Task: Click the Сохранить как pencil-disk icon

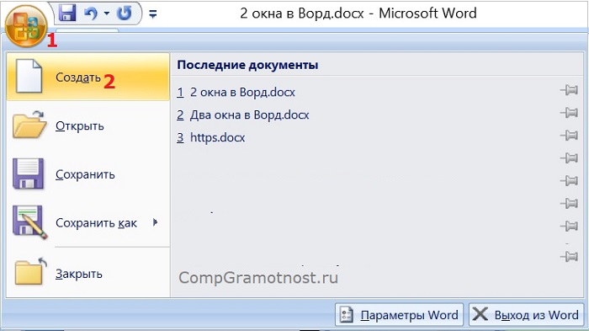Action: coord(30,222)
